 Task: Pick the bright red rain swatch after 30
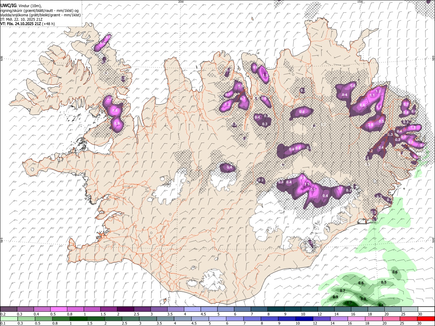pyautogui.click(x=426, y=319)
